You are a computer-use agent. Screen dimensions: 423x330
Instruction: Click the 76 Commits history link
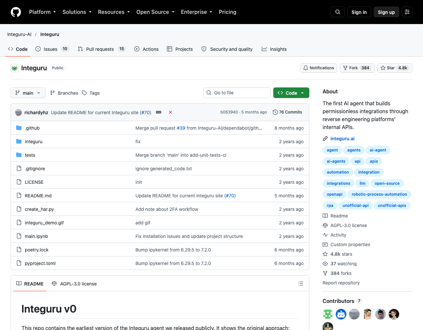point(288,112)
